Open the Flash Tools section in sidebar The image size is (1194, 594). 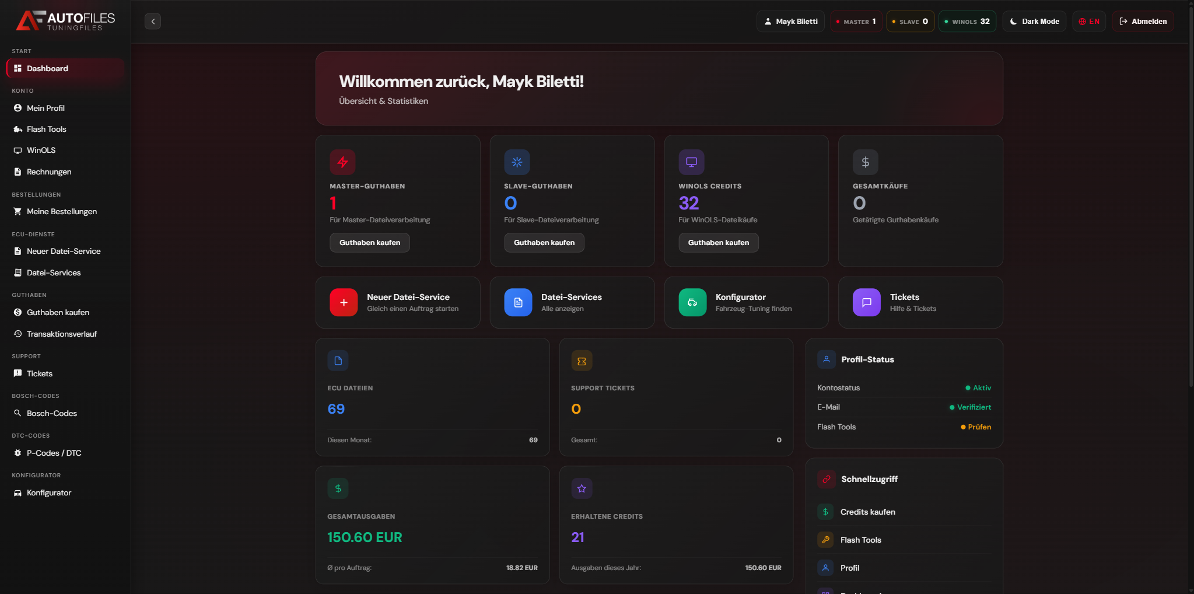(x=45, y=129)
